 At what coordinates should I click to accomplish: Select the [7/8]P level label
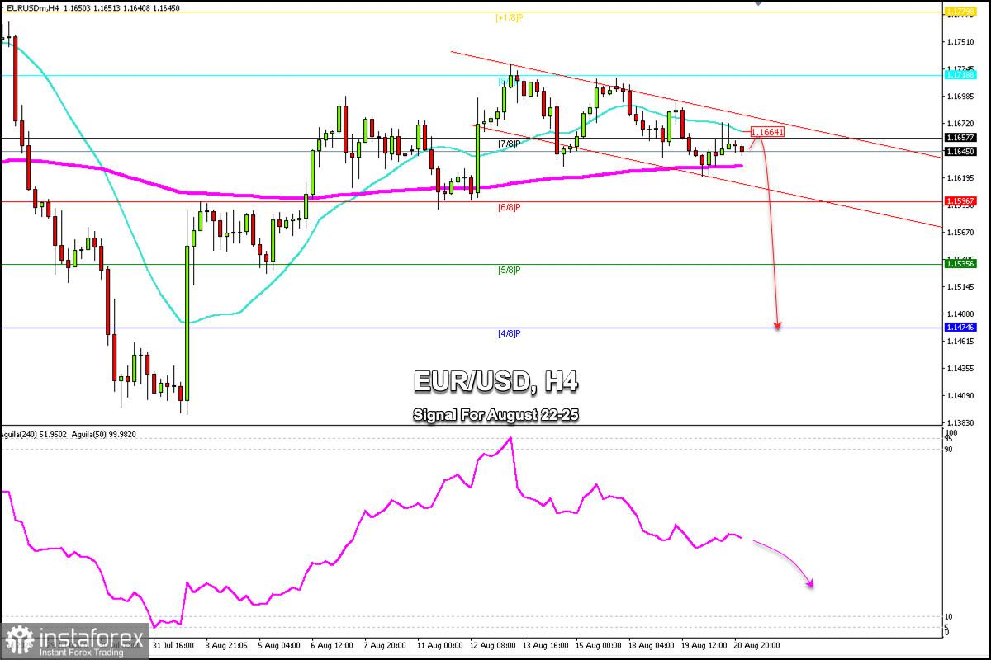point(509,144)
